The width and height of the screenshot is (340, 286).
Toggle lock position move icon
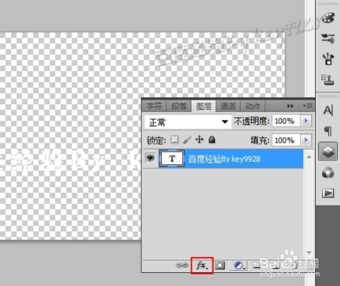pyautogui.click(x=199, y=139)
